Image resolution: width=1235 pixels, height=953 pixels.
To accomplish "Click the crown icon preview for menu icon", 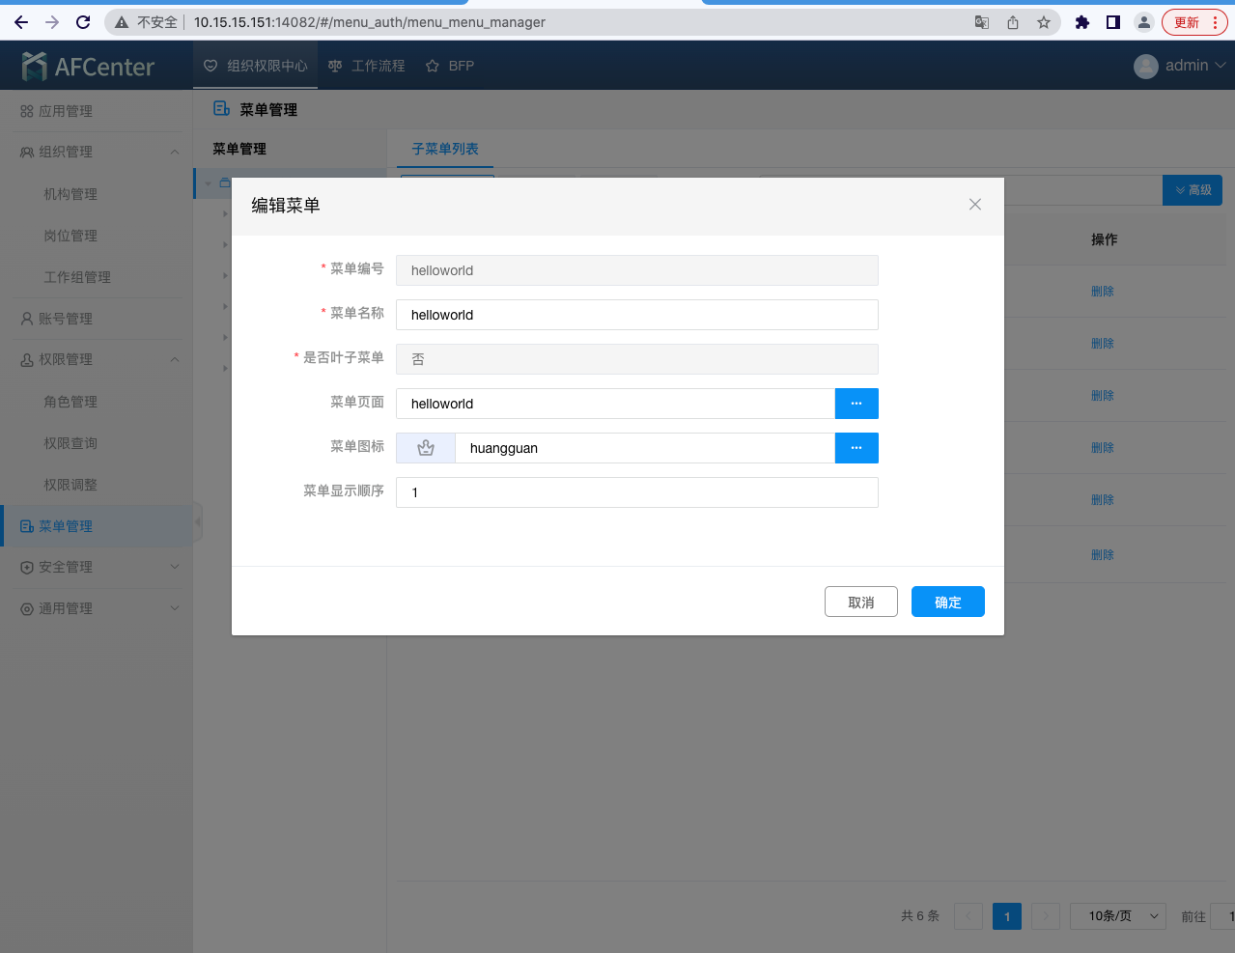I will pyautogui.click(x=426, y=448).
